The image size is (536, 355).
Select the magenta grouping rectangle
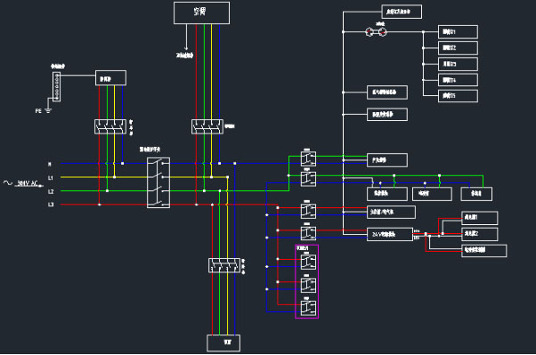307,281
